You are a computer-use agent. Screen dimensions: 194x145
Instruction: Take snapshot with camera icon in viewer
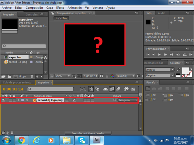[x=102, y=76]
